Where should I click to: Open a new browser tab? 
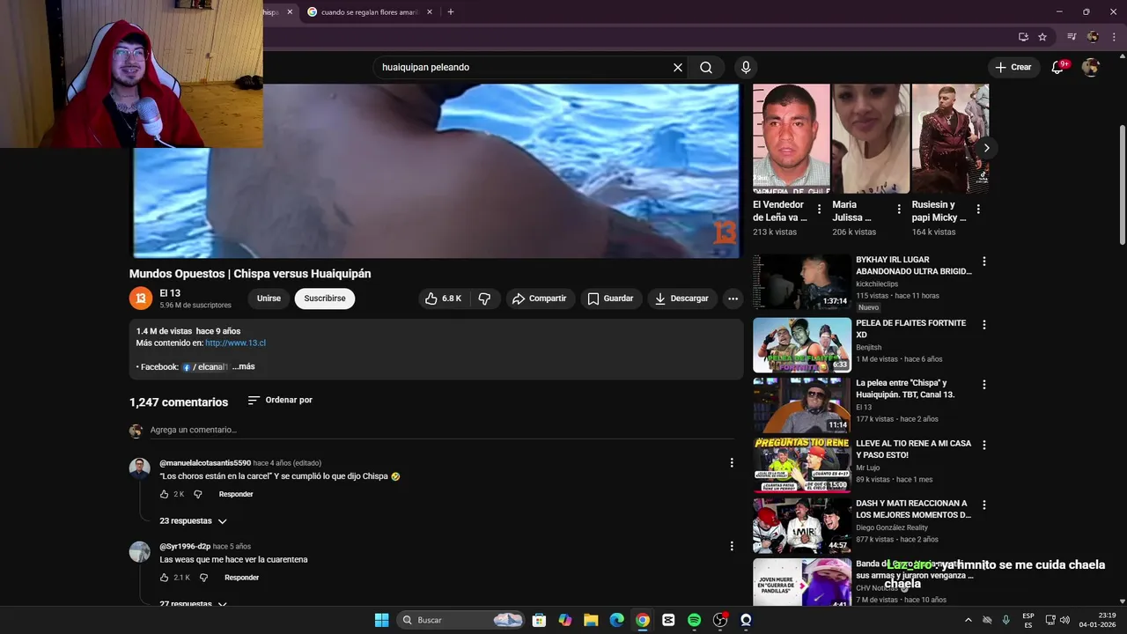coord(451,12)
